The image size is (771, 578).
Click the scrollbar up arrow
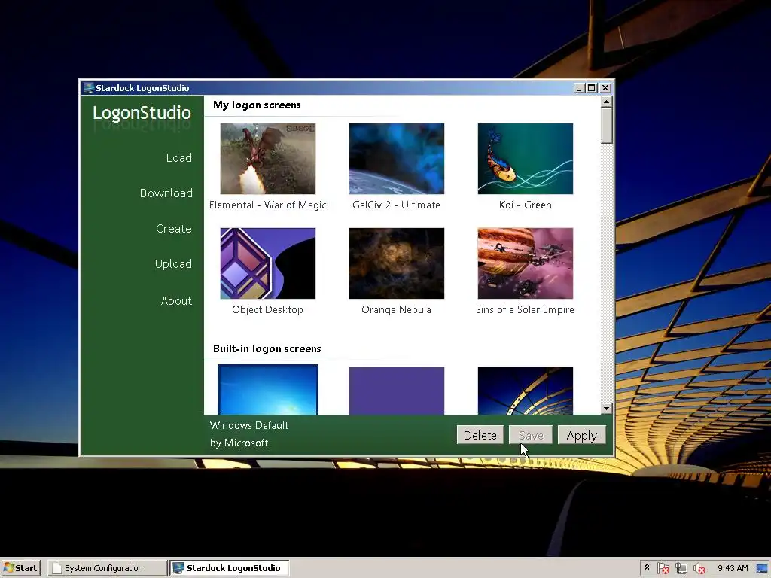[606, 102]
